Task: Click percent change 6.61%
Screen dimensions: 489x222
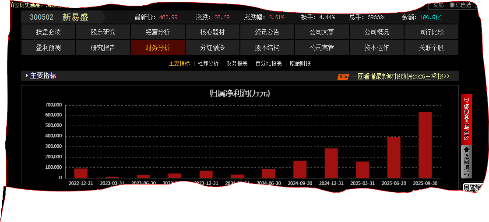Action: tap(276, 17)
